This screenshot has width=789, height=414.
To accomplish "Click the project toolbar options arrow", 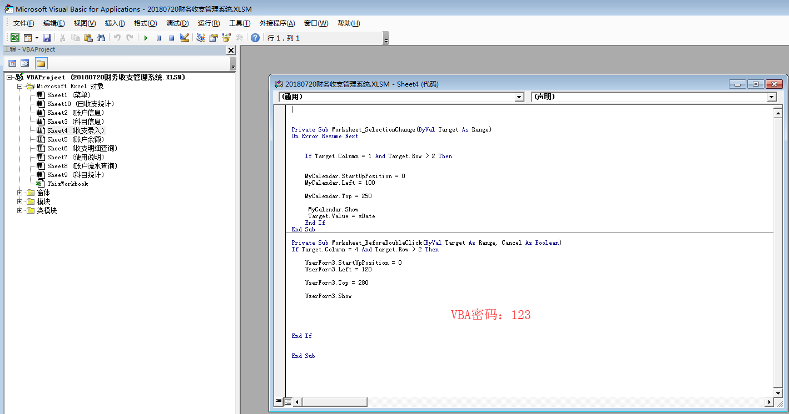I will 233,64.
